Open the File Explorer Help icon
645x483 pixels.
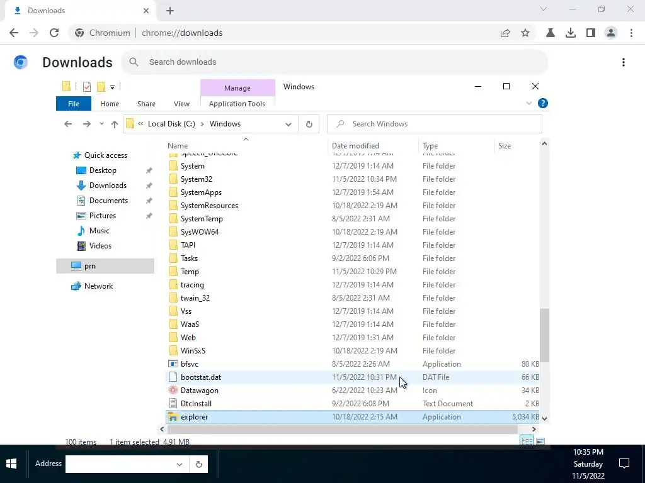coord(542,104)
